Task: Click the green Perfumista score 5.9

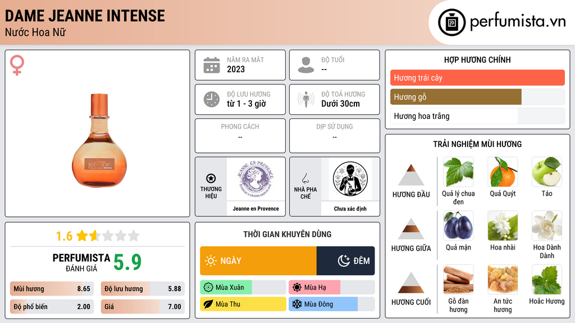Action: click(127, 262)
